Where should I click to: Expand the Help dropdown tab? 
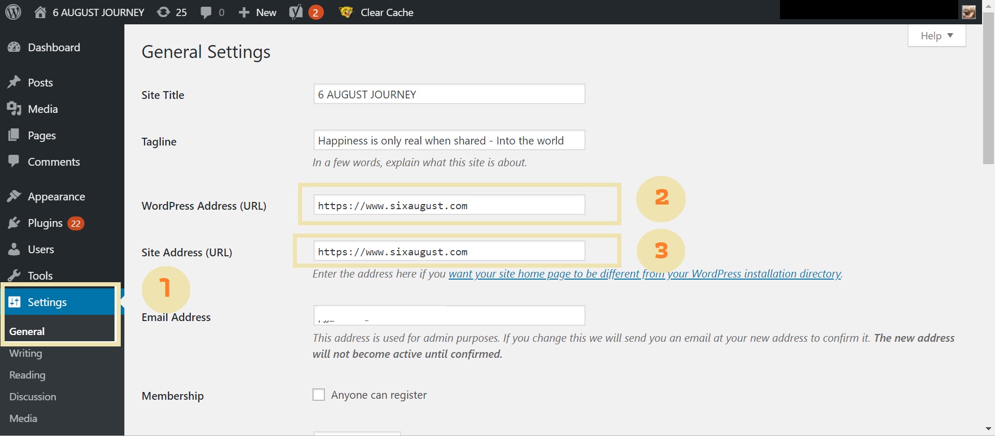tap(936, 36)
